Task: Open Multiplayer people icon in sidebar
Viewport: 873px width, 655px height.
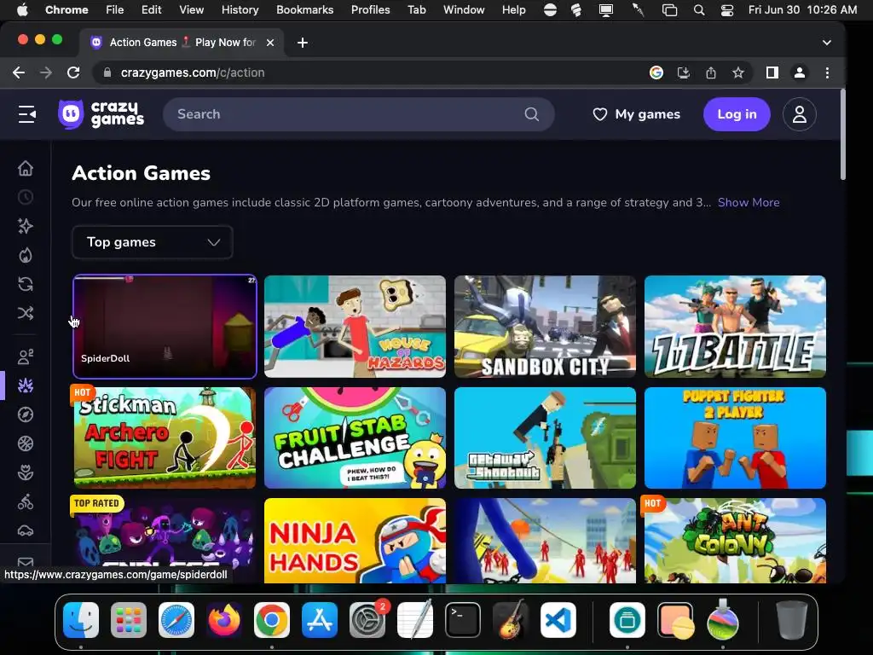Action: (x=26, y=356)
